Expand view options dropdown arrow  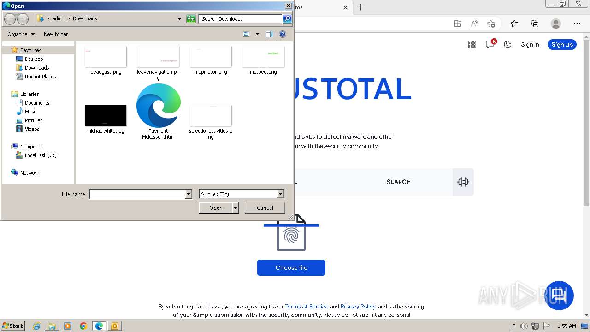[x=257, y=34]
